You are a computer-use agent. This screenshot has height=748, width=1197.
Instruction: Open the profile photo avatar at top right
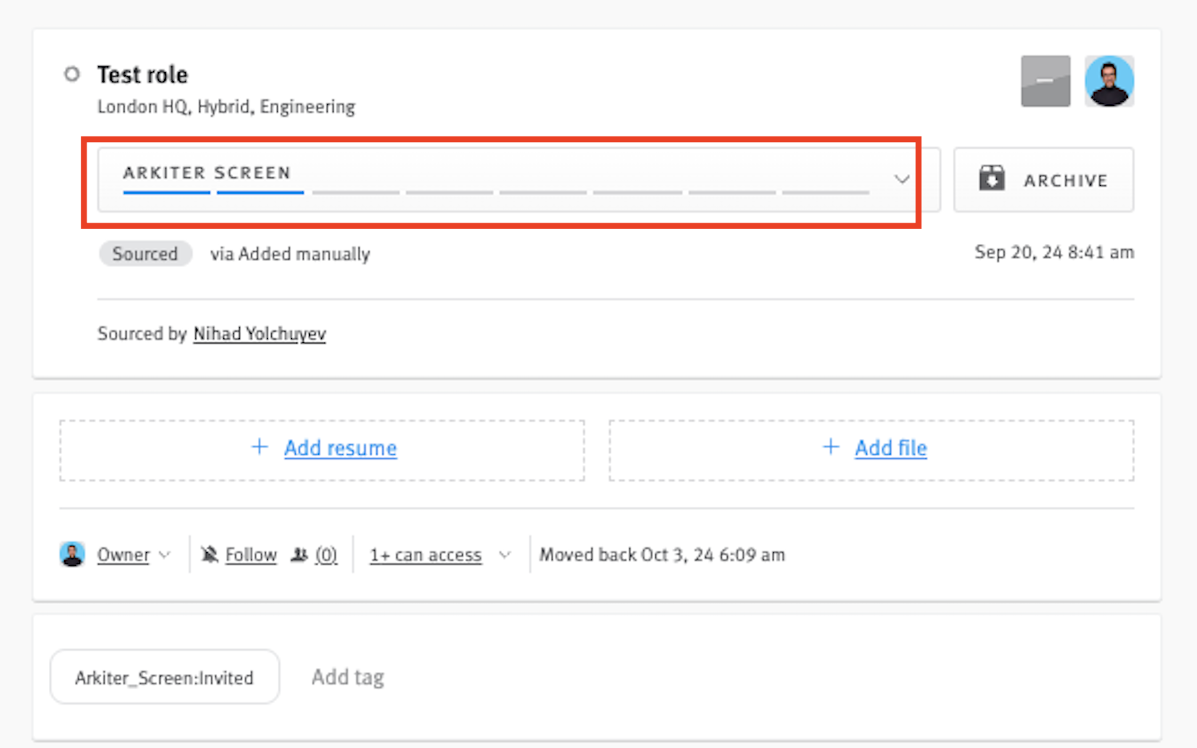click(1109, 81)
